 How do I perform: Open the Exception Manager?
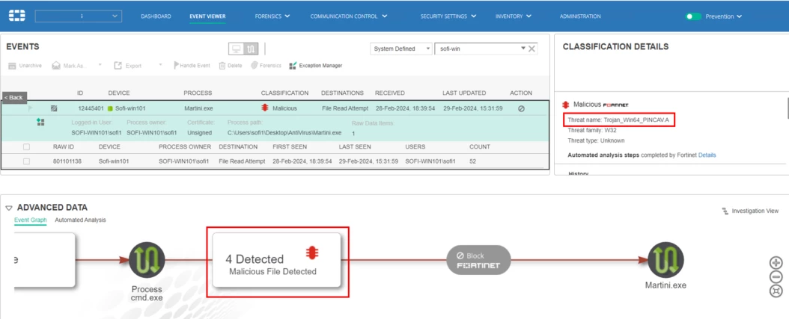pyautogui.click(x=316, y=65)
